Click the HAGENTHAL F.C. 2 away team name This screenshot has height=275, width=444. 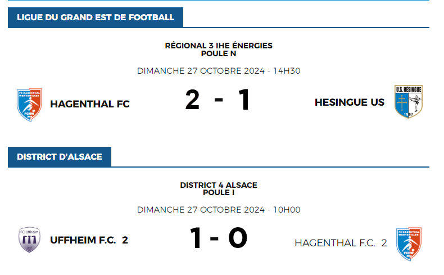point(341,243)
